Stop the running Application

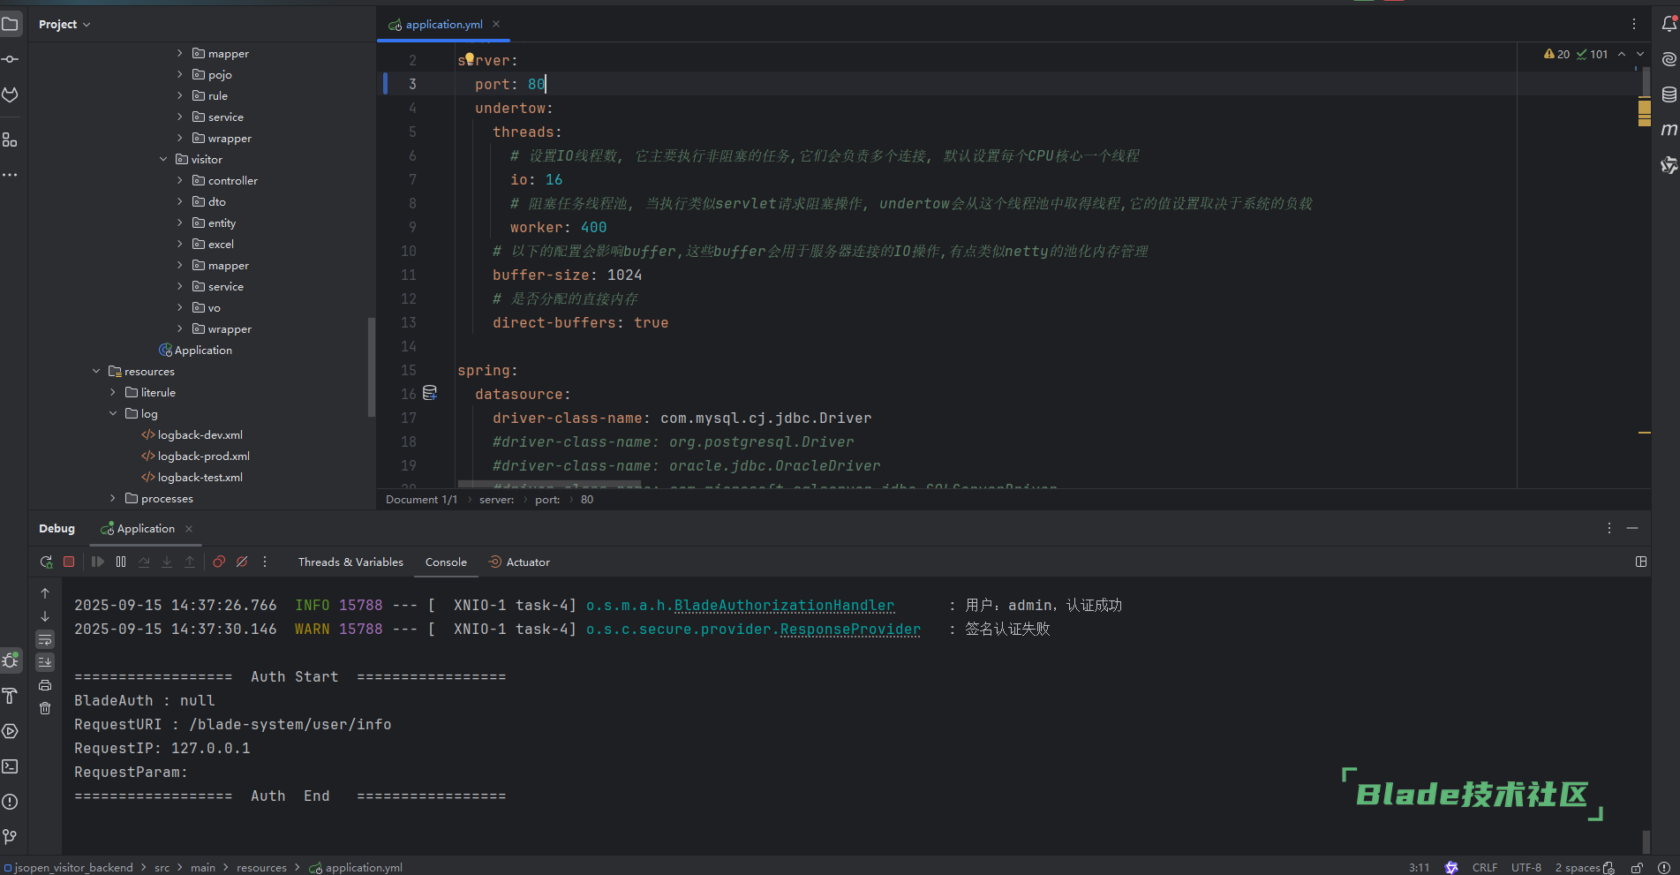[69, 562]
